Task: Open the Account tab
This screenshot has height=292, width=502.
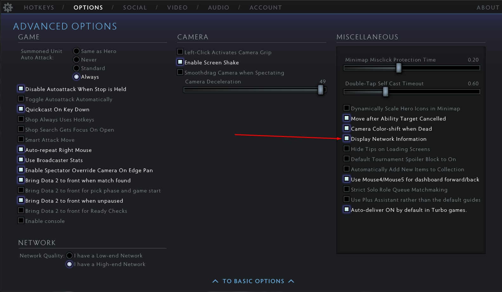Action: (265, 8)
